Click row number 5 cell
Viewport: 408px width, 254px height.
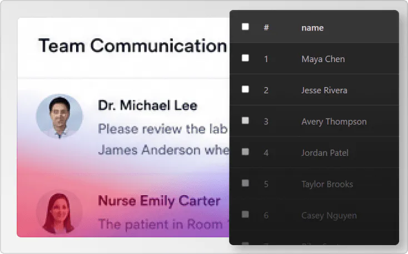tap(266, 184)
